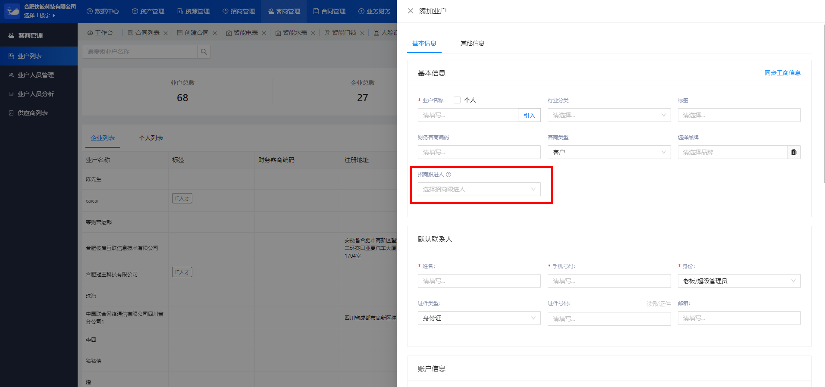Expand the 选择 1楼宇 building selector

click(x=39, y=16)
